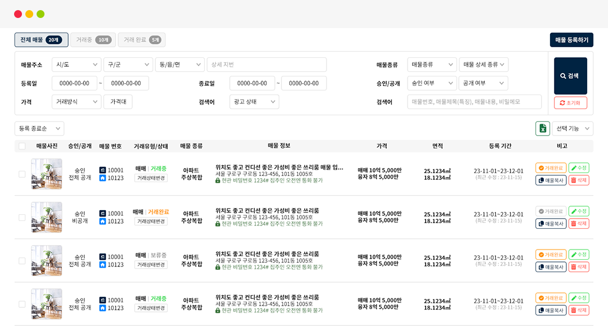
Task: Toggle the select-all checkbox in table header
Action: (x=22, y=146)
